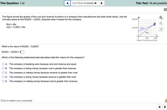The height and width of the screenshot is (110, 167).
Task: Click the 'Click to select your answer(s).' text
Action: point(17,101)
